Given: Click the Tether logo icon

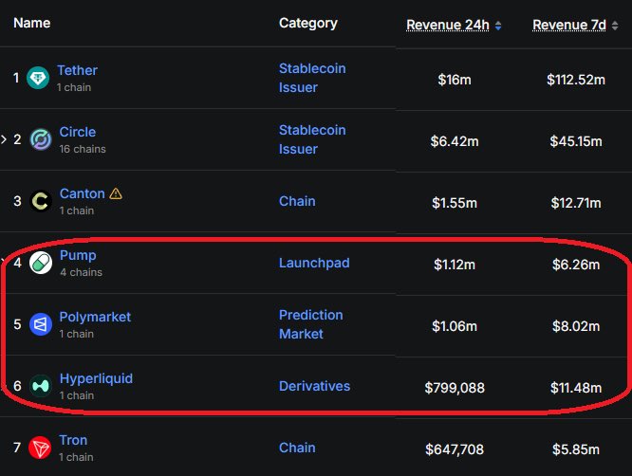Looking at the screenshot, I should click(38, 78).
